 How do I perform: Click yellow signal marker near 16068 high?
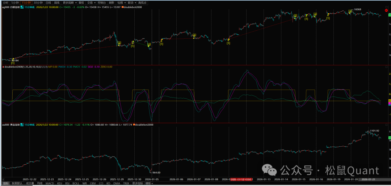tap(350, 13)
